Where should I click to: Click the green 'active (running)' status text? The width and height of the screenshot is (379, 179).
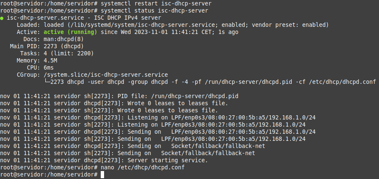71,32
